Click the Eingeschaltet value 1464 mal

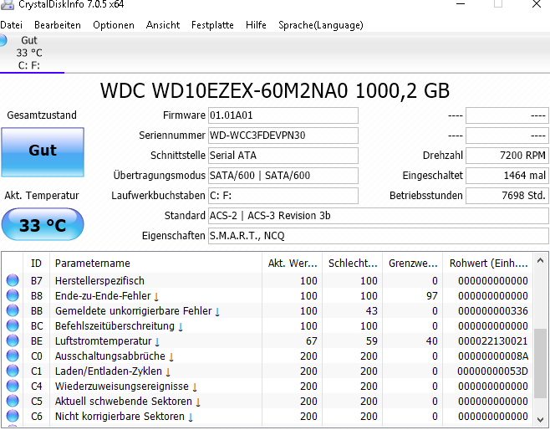(x=507, y=176)
